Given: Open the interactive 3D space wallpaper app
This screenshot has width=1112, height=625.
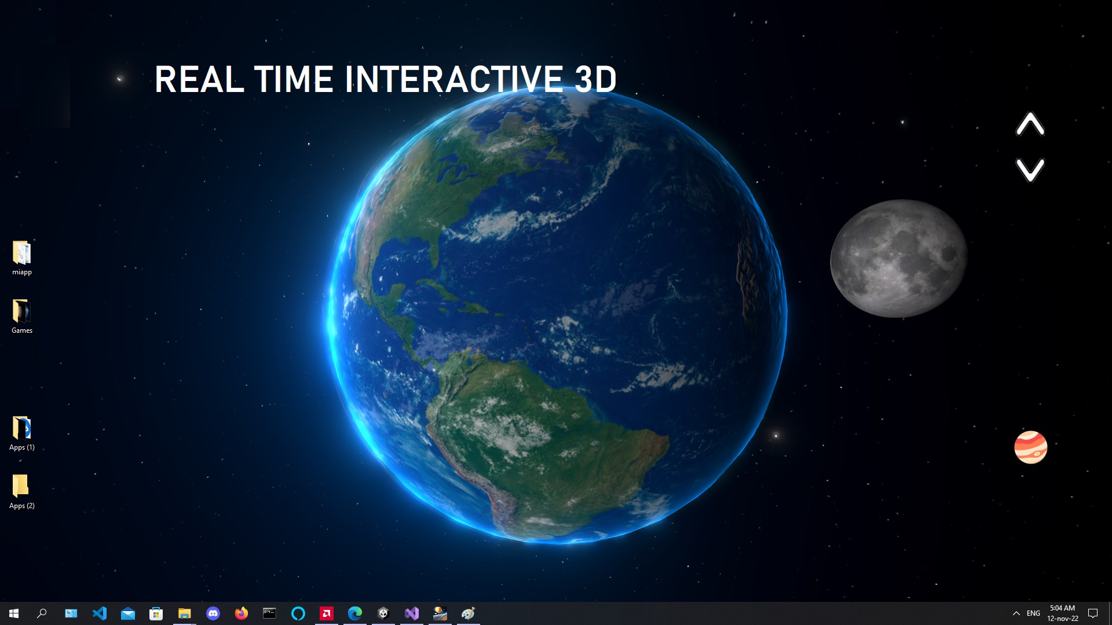Looking at the screenshot, I should 440,613.
